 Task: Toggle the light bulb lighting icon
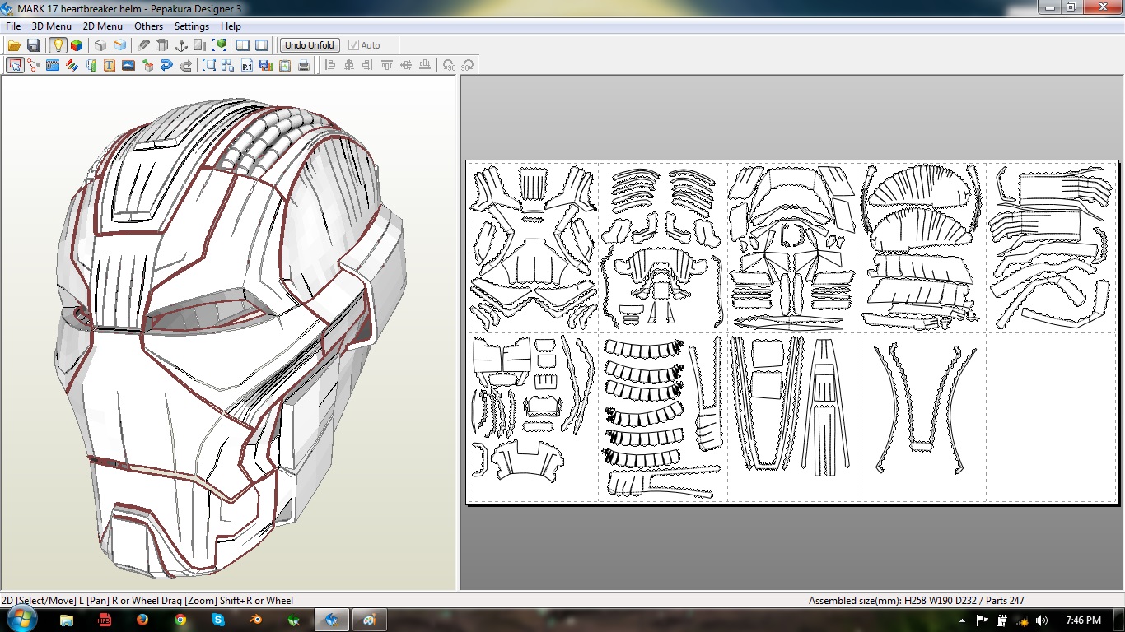58,45
